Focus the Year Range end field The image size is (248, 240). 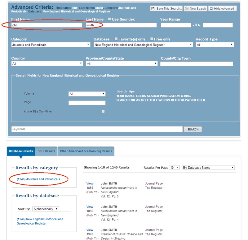(x=218, y=25)
